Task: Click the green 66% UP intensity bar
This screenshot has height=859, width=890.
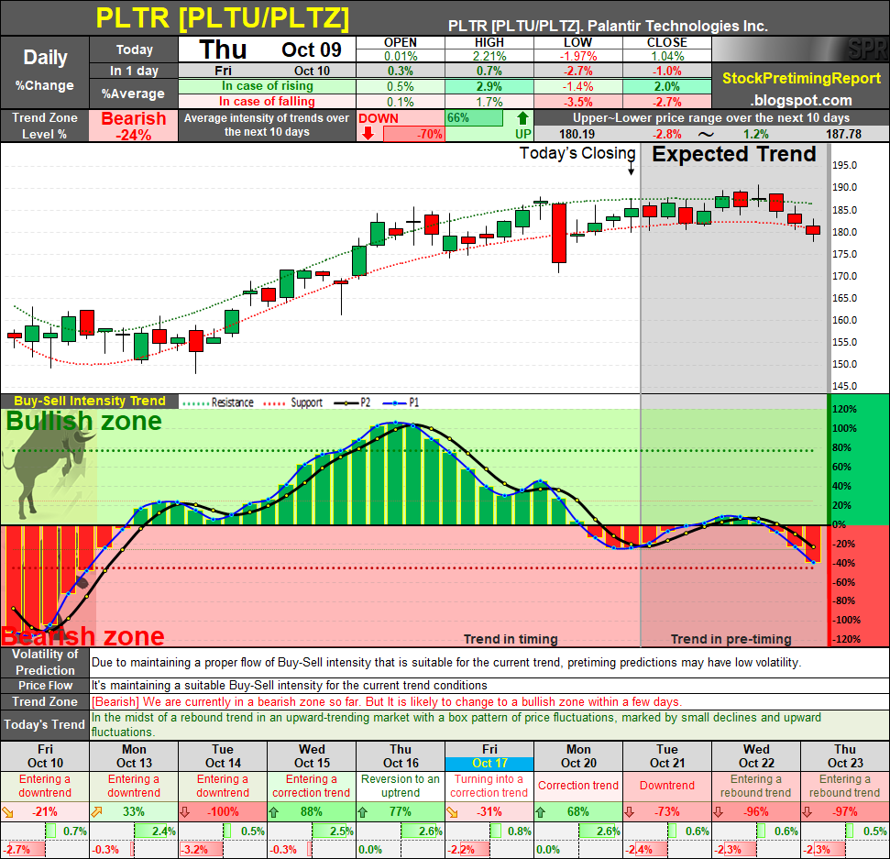Action: tap(474, 118)
